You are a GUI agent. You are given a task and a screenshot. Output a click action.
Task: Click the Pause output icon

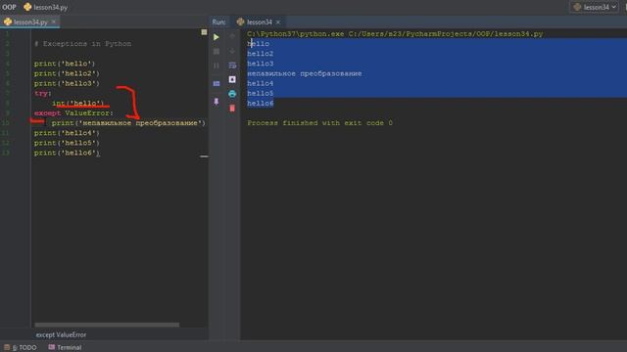pyautogui.click(x=216, y=66)
